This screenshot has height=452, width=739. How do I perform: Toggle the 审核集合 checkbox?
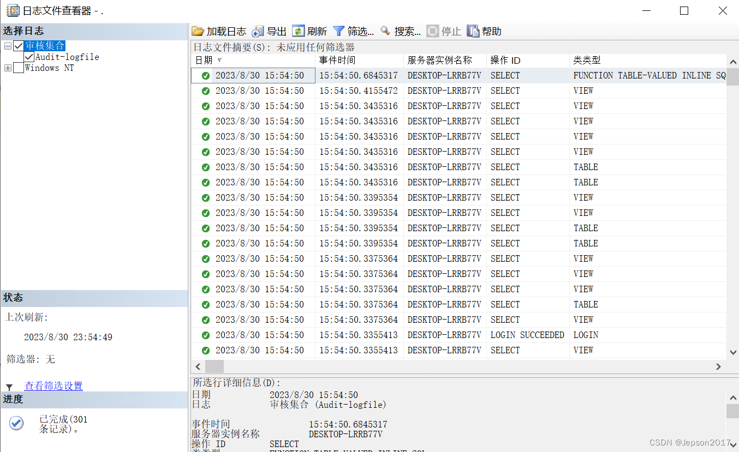19,46
